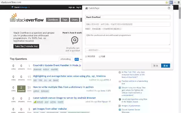The width and height of the screenshot is (181, 113).
Task: Click the home icon in Catch.Page popup
Action: tap(87, 8)
